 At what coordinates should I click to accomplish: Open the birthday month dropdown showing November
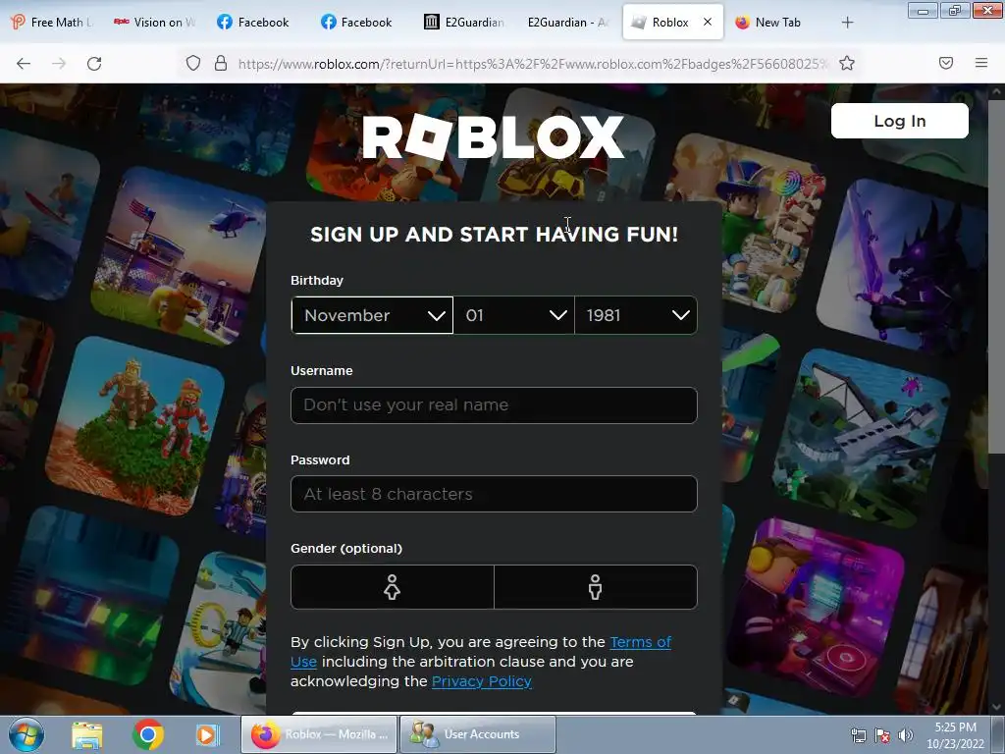372,315
